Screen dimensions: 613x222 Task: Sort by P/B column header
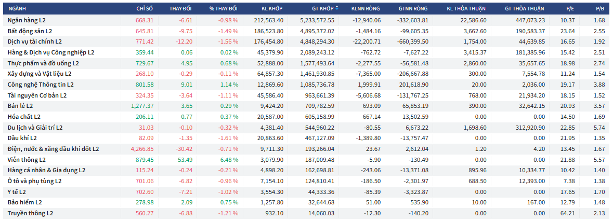(x=599, y=9)
